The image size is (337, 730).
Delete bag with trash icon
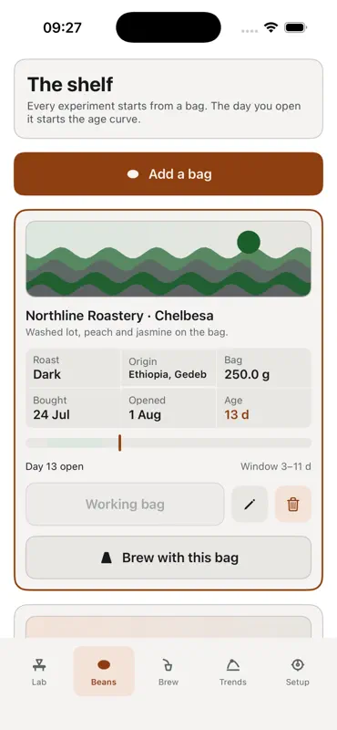(293, 505)
